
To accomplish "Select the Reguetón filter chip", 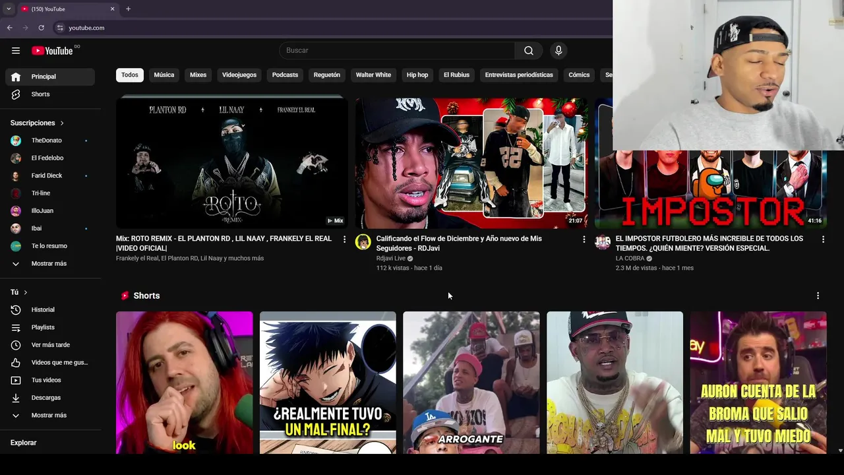I will coord(327,75).
